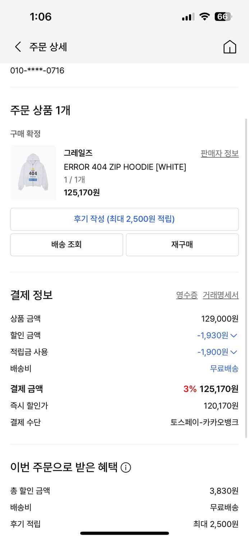Viewport: 249px width, 540px height.
Task: Open the 판매자 정보 seller link
Action: [220, 153]
